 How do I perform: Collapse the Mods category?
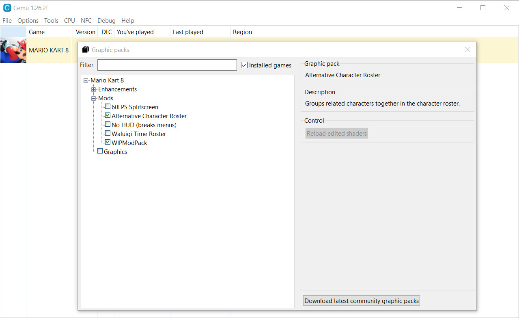pos(93,98)
